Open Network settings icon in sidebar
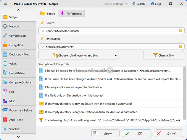The height and width of the screenshot is (140, 187). (5, 26)
